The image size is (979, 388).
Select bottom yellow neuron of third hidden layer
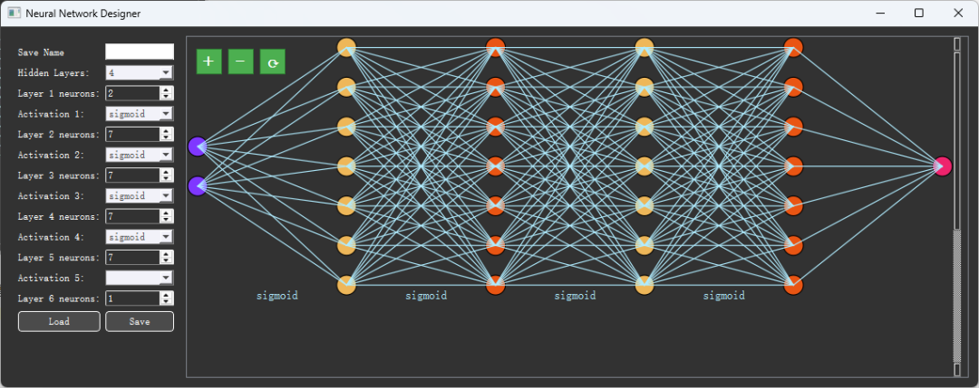[645, 285]
